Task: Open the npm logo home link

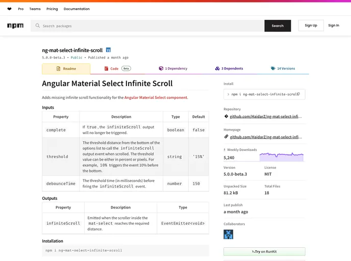Action: (15, 25)
